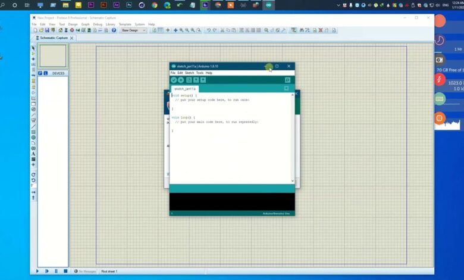Select Proteus 2D Graphics Text 'A' tool
464x280 pixels.
pyautogui.click(x=33, y=154)
